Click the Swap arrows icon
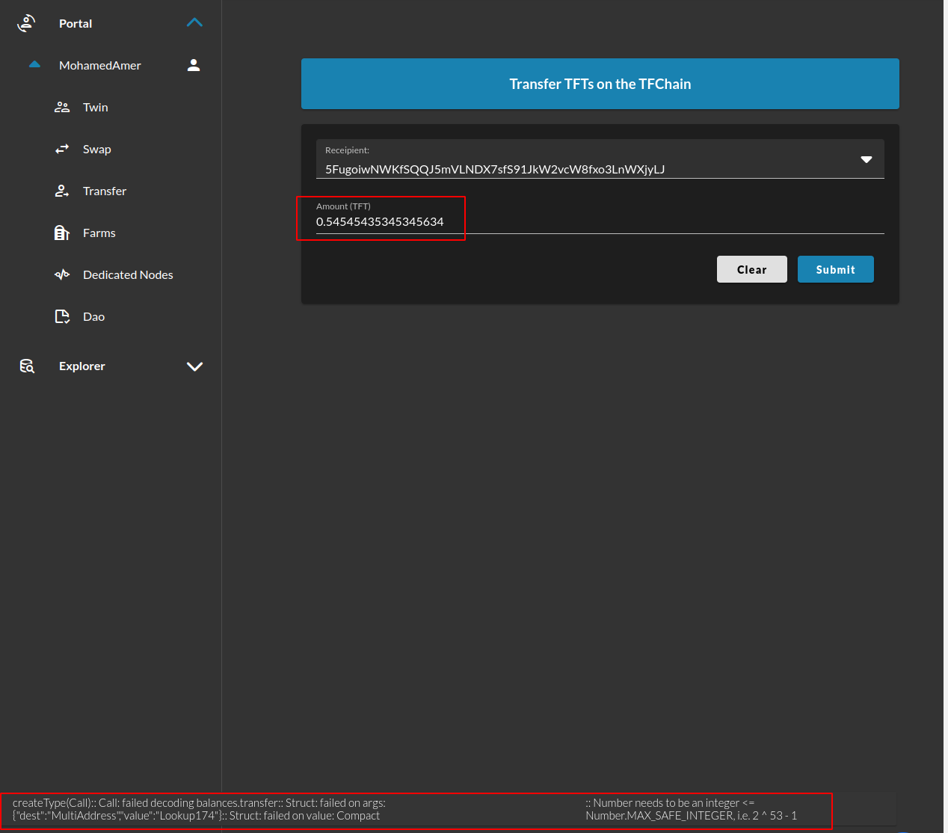 click(x=62, y=149)
